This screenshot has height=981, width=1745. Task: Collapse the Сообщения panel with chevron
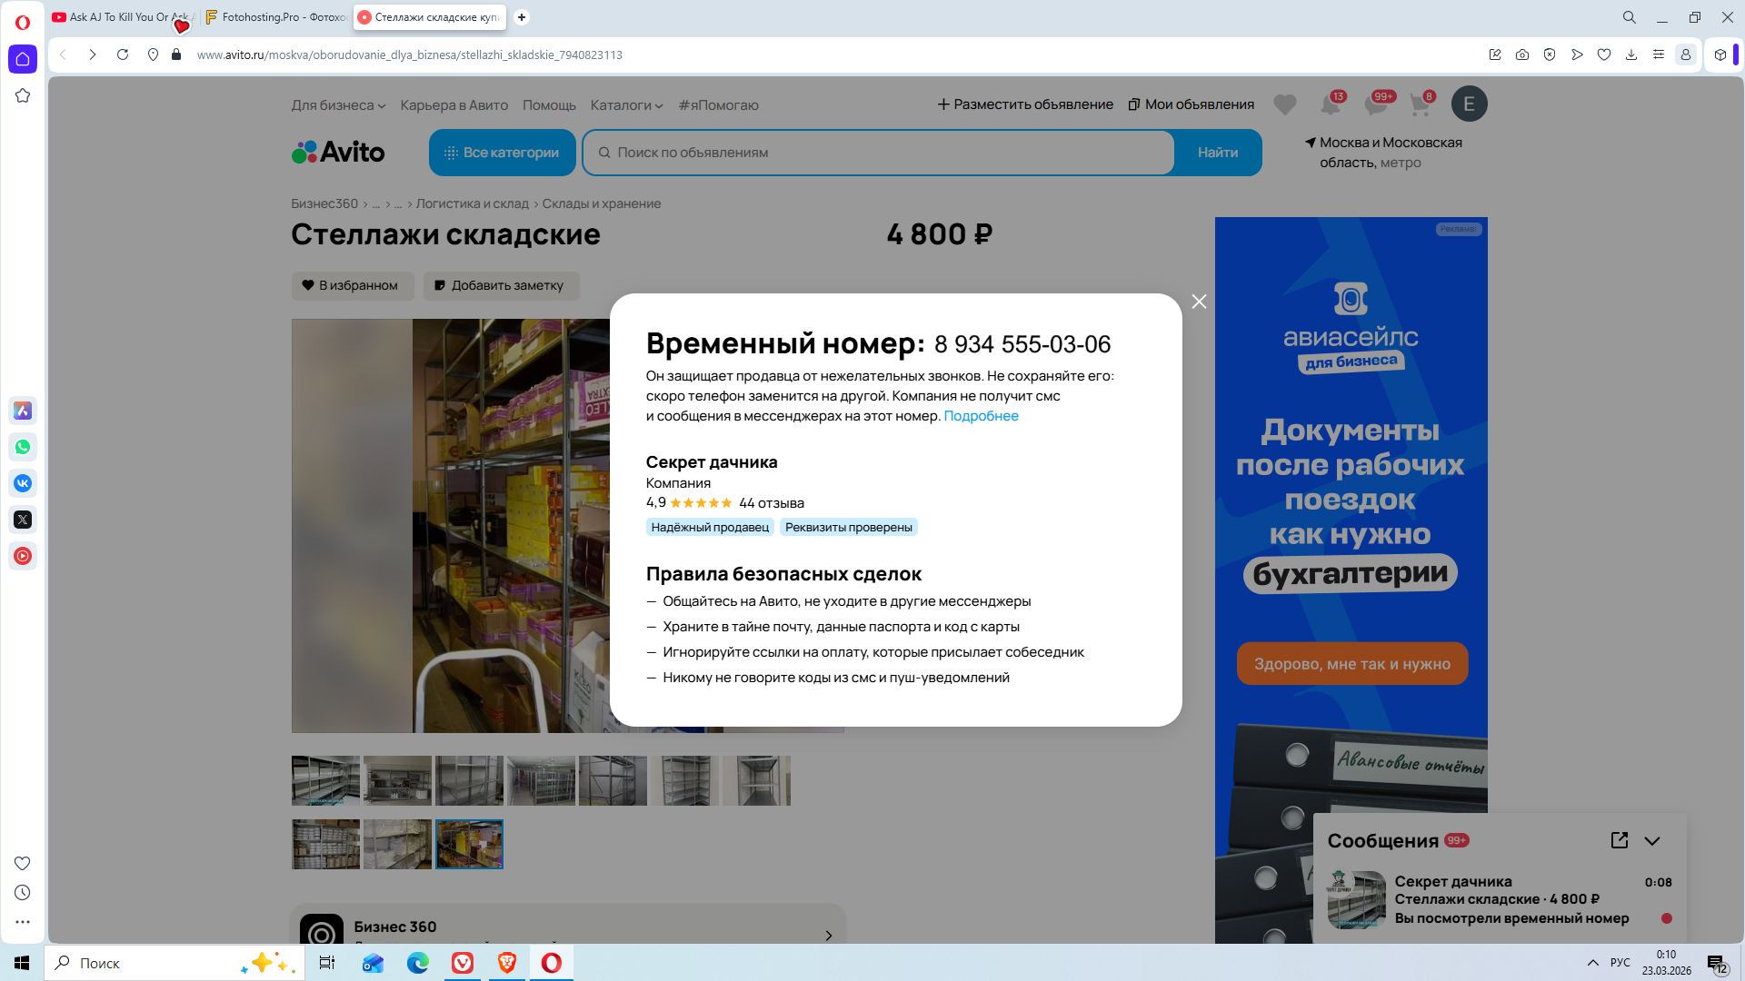(x=1651, y=841)
